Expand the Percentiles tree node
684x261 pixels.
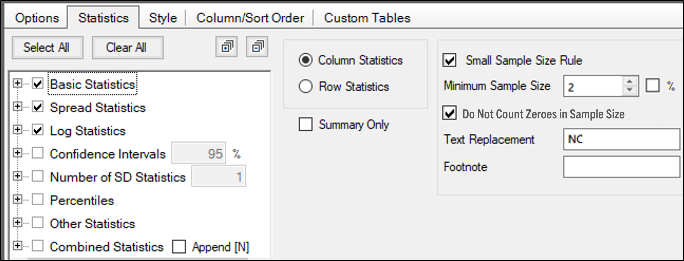[17, 199]
